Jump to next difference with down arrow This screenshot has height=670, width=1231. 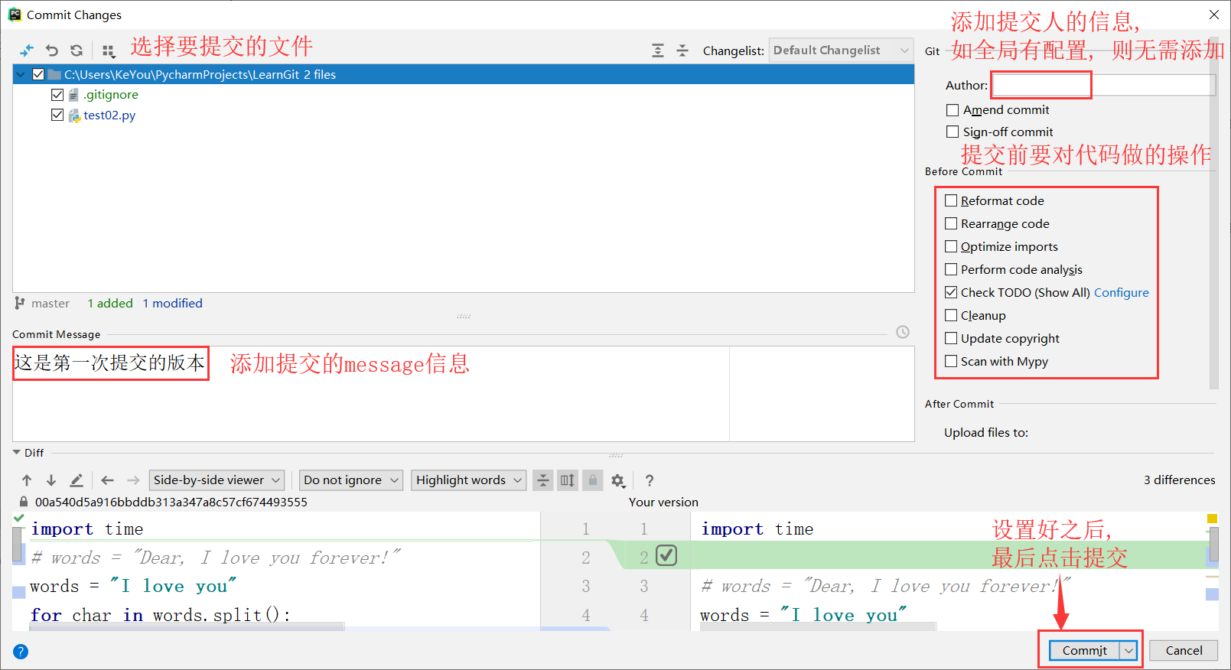pyautogui.click(x=51, y=480)
